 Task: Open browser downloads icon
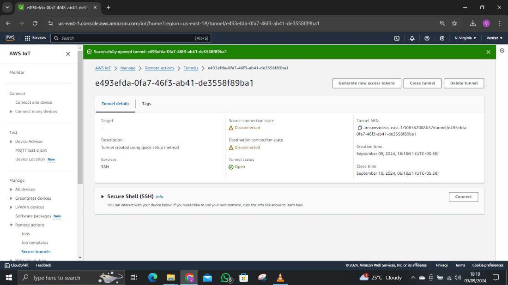coord(473,24)
